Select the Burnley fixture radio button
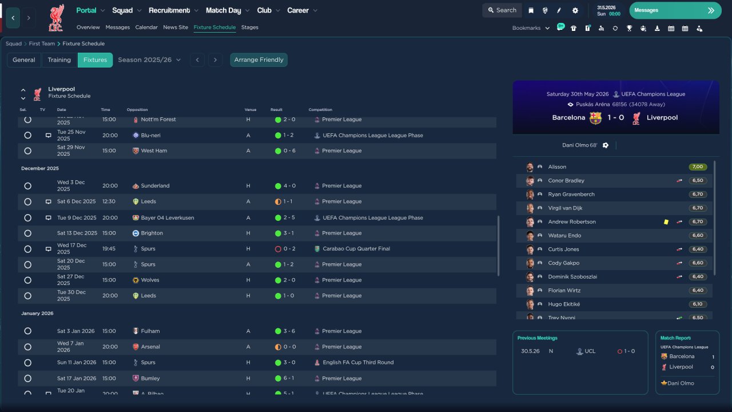This screenshot has height=412, width=732. point(27,378)
